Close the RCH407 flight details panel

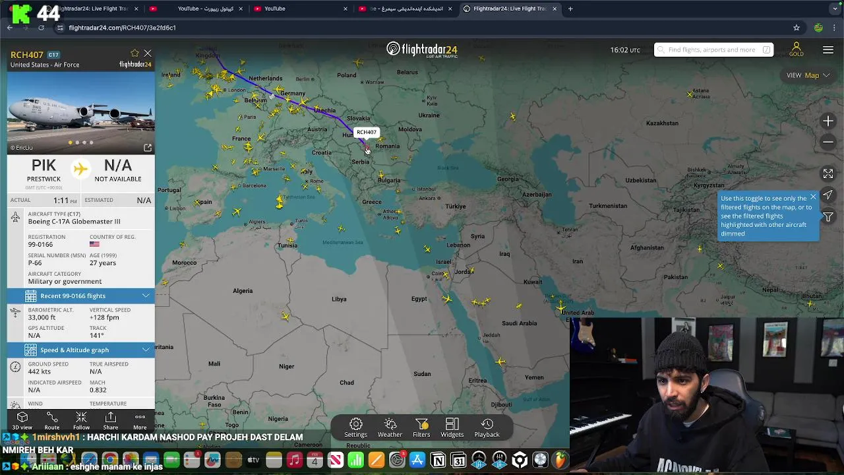[x=148, y=53]
